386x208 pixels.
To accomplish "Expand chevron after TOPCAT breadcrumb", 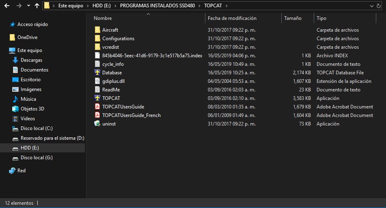I will (x=226, y=6).
